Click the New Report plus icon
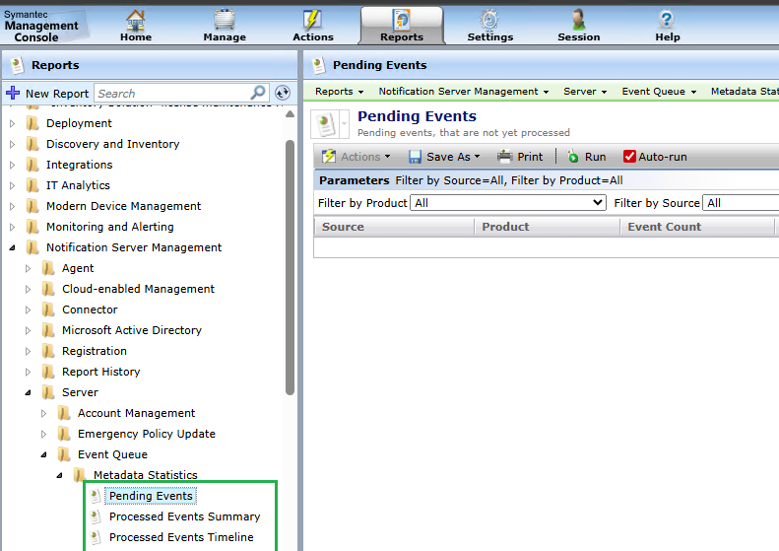Screen dimensions: 779x551 point(13,93)
